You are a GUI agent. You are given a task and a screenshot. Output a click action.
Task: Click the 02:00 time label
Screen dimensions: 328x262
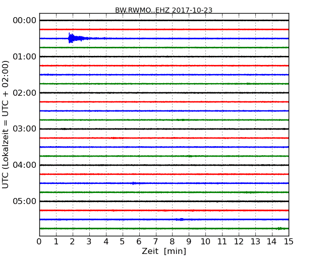pos(25,93)
